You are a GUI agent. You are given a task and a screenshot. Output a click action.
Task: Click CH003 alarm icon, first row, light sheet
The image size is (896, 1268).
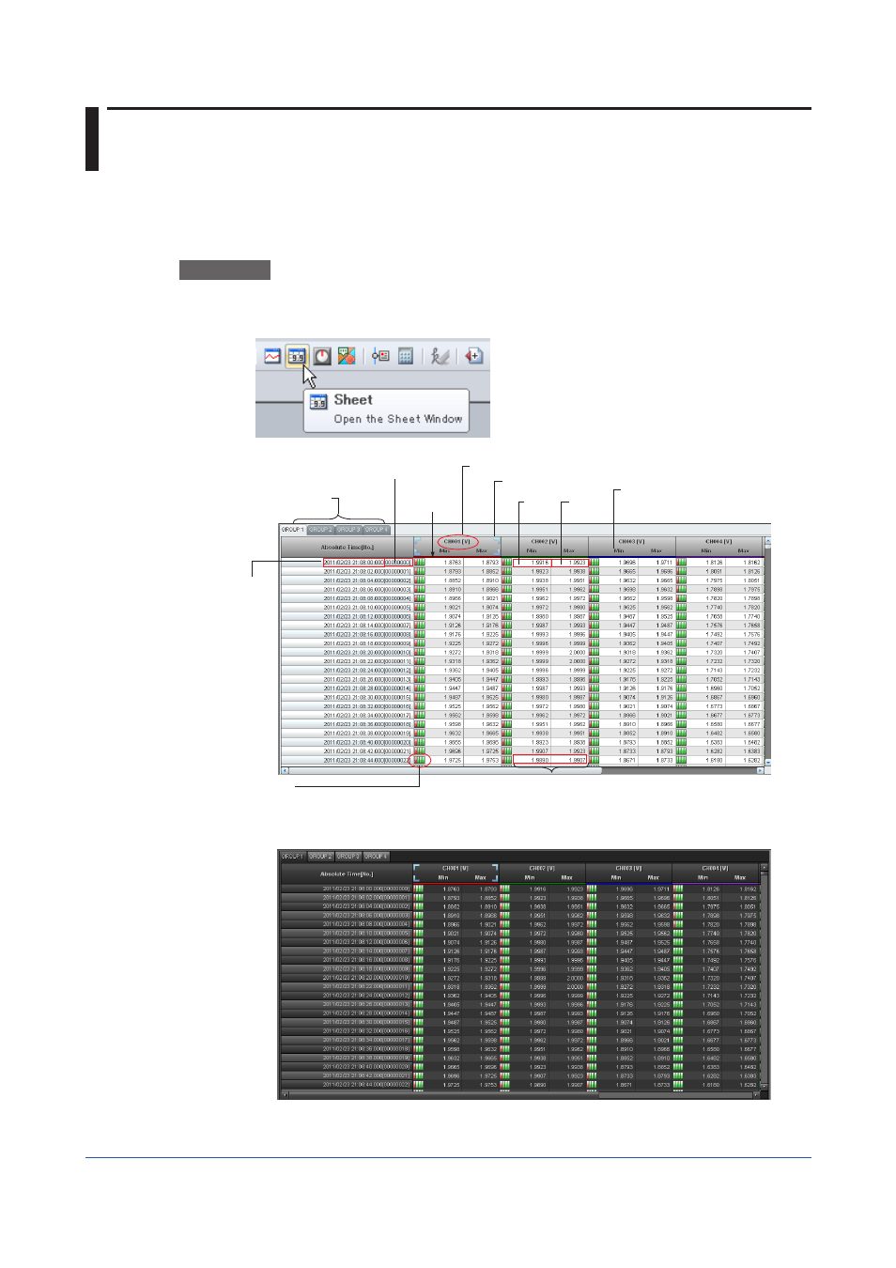[x=594, y=563]
